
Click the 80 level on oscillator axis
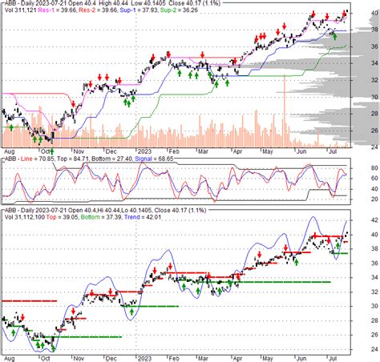pos(374,168)
